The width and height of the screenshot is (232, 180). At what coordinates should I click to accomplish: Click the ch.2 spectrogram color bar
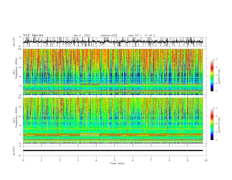(212, 124)
